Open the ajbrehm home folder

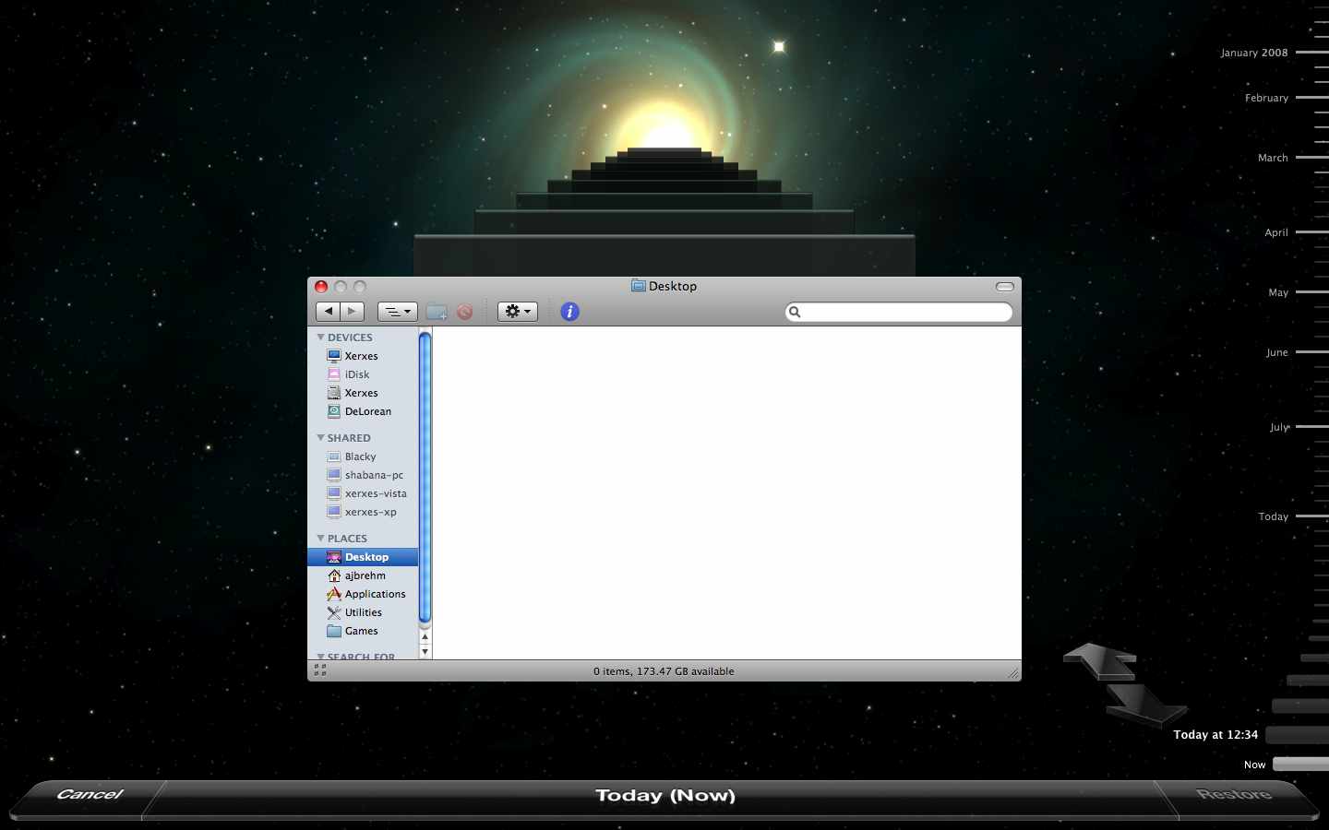point(365,575)
